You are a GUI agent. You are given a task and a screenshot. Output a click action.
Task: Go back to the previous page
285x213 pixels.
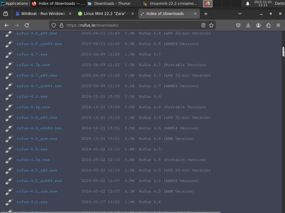7,25
